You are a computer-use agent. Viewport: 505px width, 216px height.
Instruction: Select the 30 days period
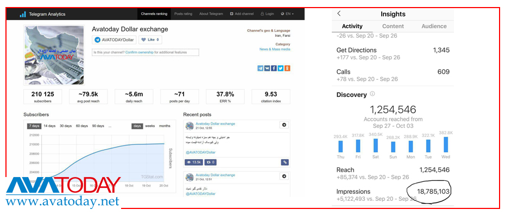point(66,126)
